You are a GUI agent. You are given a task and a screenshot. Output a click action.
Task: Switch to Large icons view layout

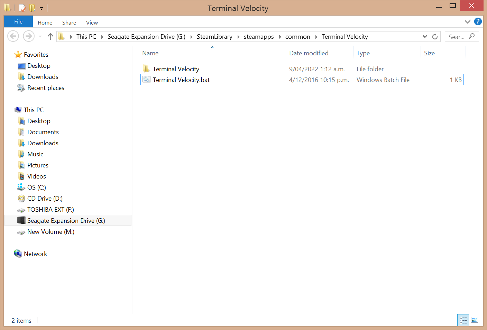(x=475, y=320)
